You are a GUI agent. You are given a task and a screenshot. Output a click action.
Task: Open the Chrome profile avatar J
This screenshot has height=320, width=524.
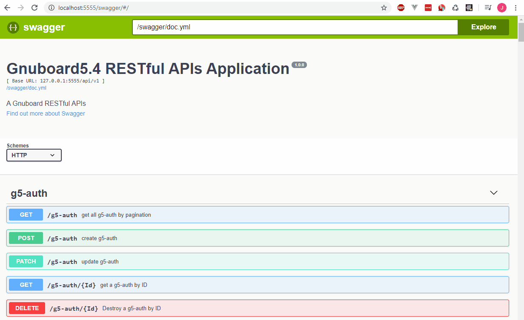(x=502, y=8)
